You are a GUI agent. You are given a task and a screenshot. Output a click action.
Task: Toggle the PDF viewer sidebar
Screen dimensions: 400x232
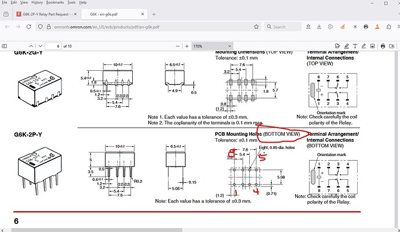point(4,46)
